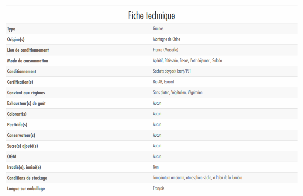Click the 'OGM' row label
303x196 pixels.
point(12,157)
